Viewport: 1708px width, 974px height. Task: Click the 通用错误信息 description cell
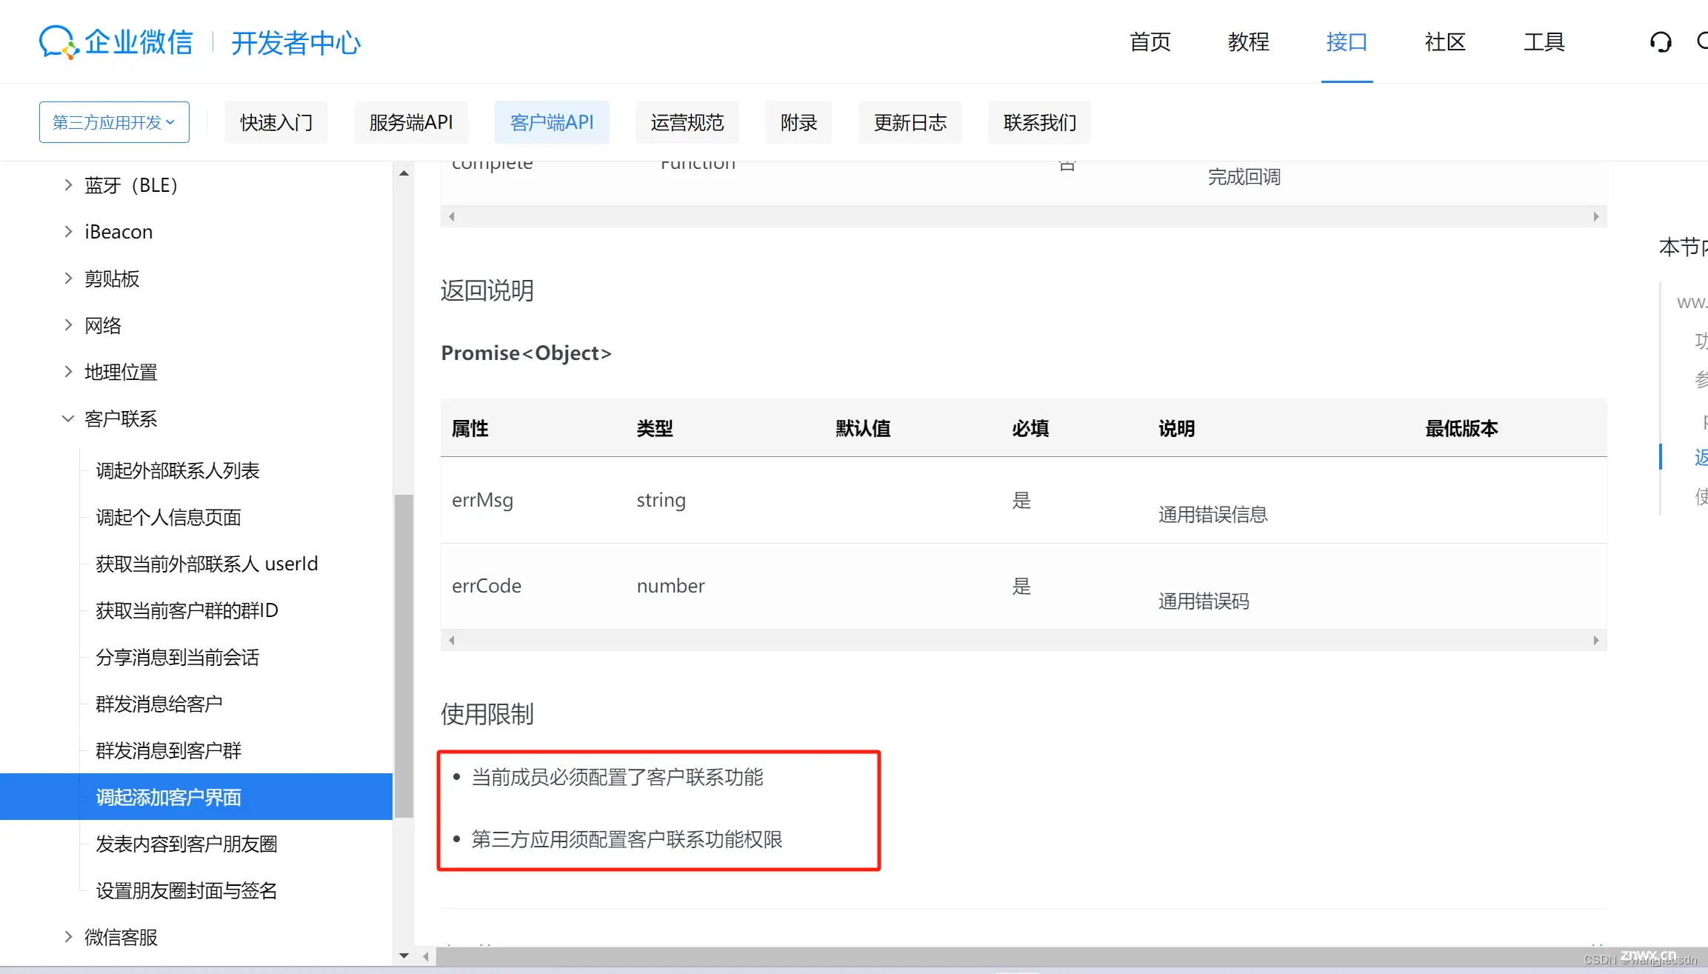[x=1212, y=515]
